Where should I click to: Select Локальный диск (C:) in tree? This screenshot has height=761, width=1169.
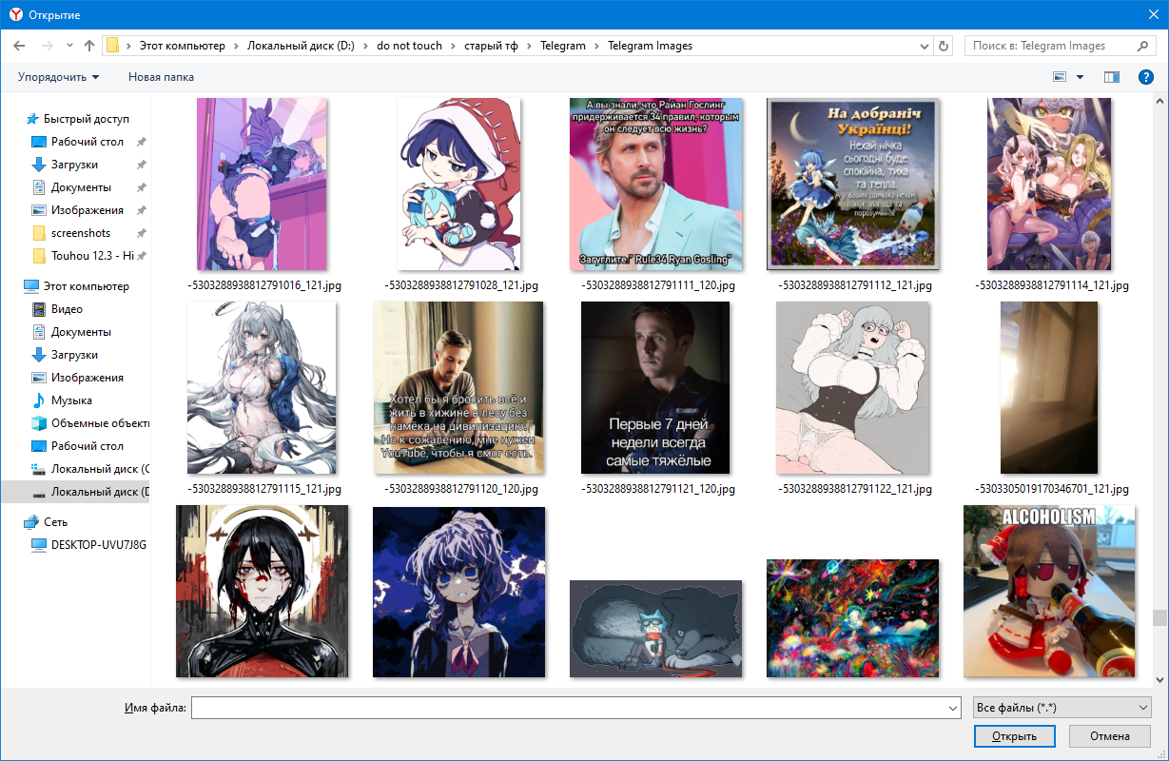(x=100, y=469)
